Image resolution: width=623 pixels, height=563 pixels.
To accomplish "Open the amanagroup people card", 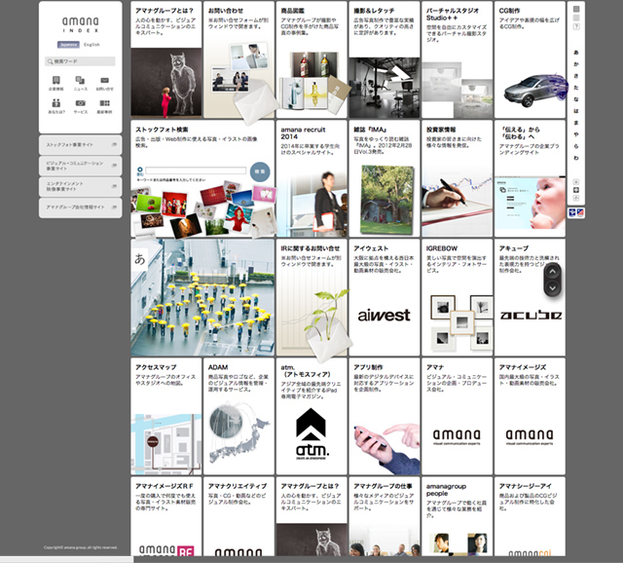I will pyautogui.click(x=457, y=516).
